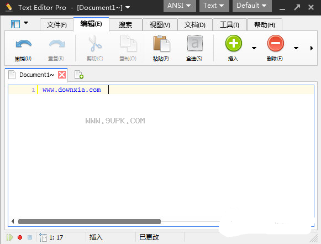Screen dimensions: 321x244
Task: Click the horizontal scrollbar thumb
Action: (90, 221)
